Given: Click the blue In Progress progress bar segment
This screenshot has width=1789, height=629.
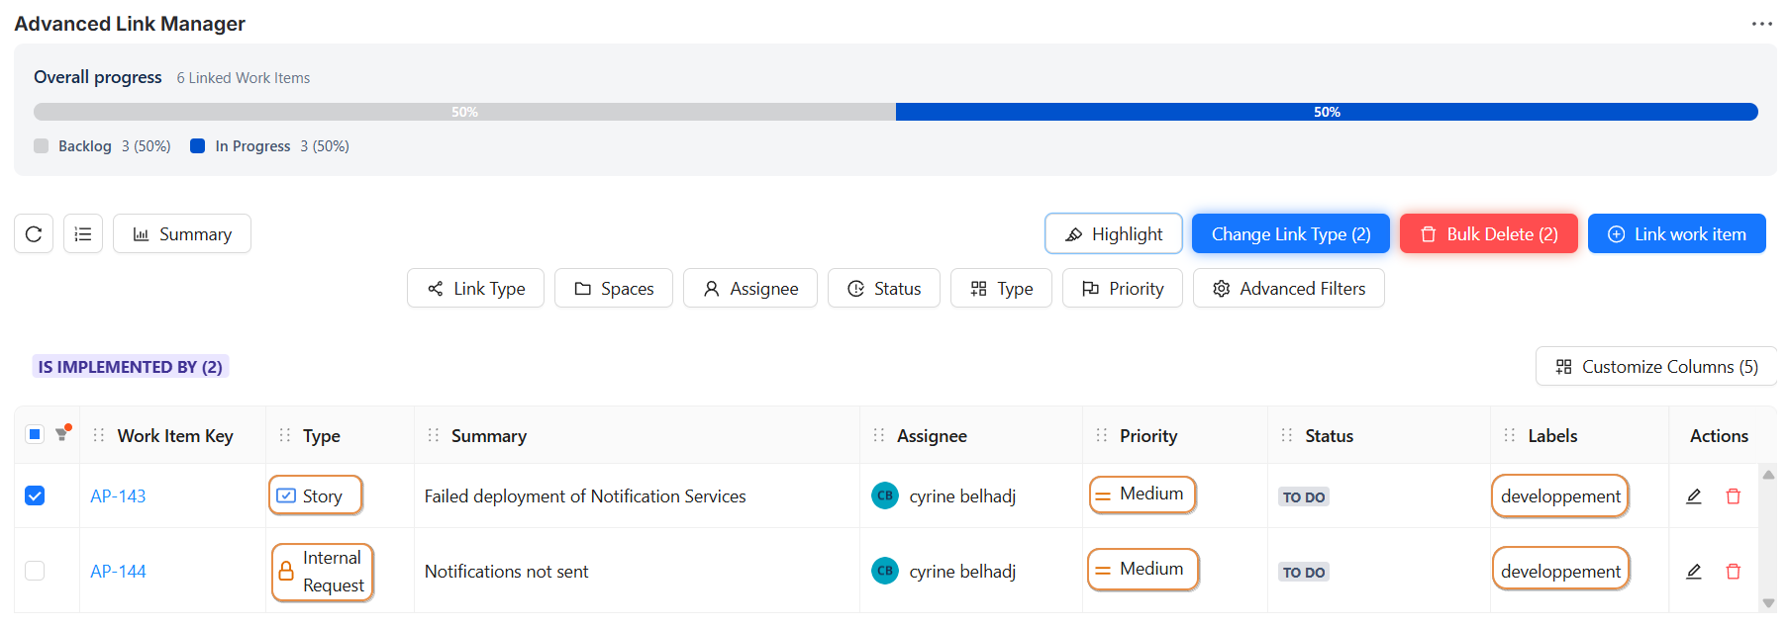Looking at the screenshot, I should click(x=1326, y=112).
